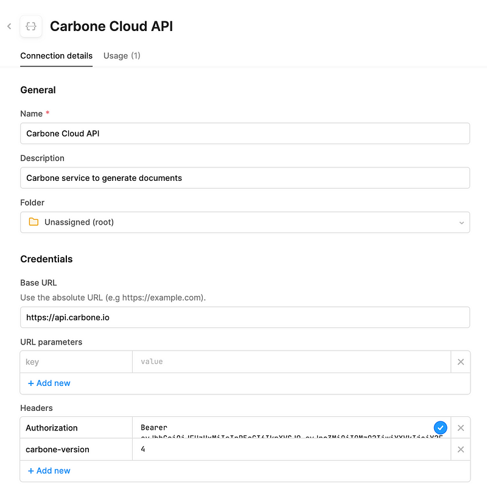This screenshot has width=487, height=487.
Task: Click the URL parameters value field
Action: coord(292,362)
